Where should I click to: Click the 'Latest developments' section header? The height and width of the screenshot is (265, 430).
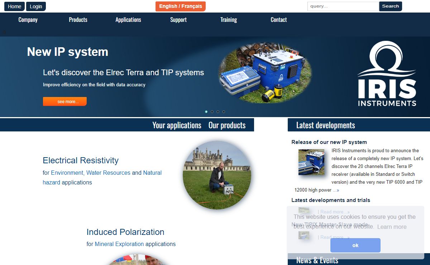click(x=325, y=125)
